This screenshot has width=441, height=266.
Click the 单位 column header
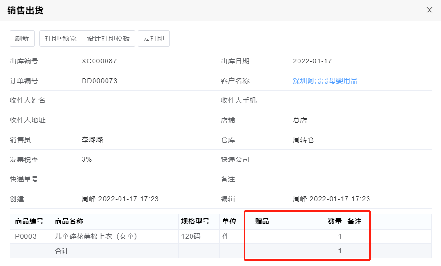pos(229,221)
